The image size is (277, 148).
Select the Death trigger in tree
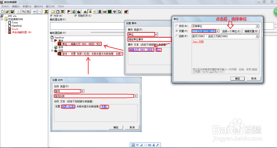[15, 29]
